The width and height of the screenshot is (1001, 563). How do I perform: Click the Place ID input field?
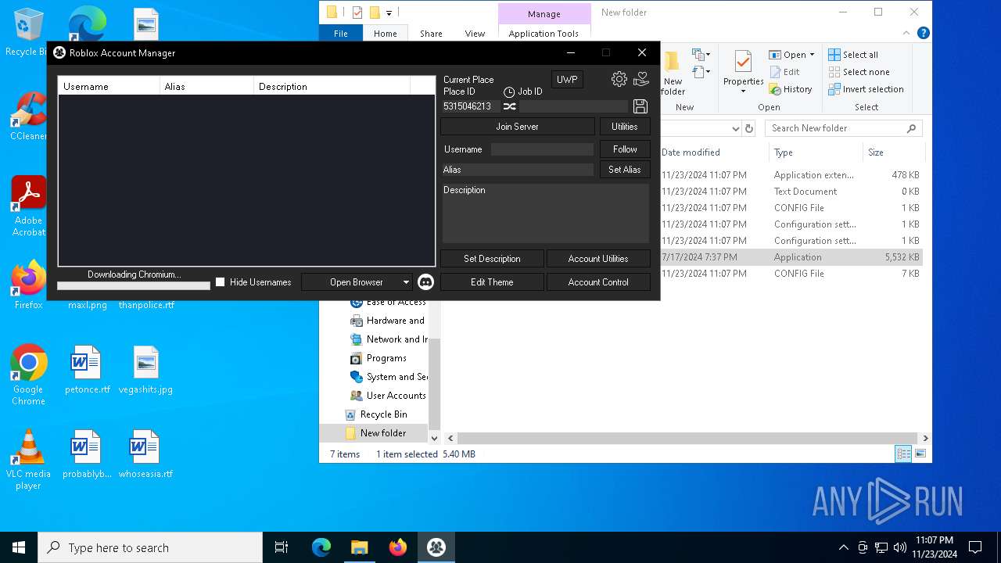[471, 106]
